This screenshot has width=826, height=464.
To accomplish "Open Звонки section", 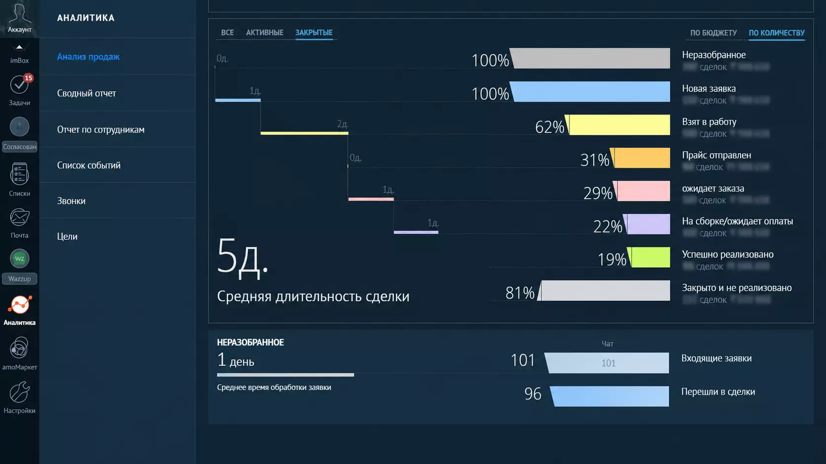I will coord(71,201).
